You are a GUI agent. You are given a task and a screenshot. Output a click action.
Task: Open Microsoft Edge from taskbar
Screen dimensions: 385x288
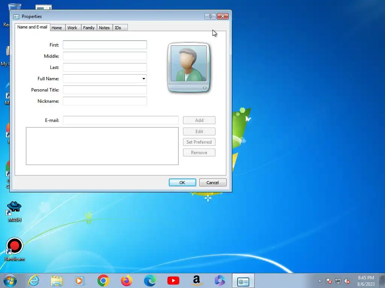(150, 280)
